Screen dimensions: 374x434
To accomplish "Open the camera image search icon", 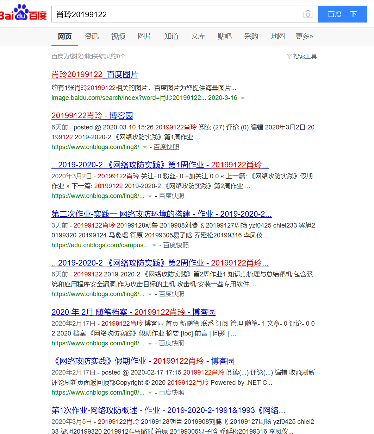I will coord(308,14).
